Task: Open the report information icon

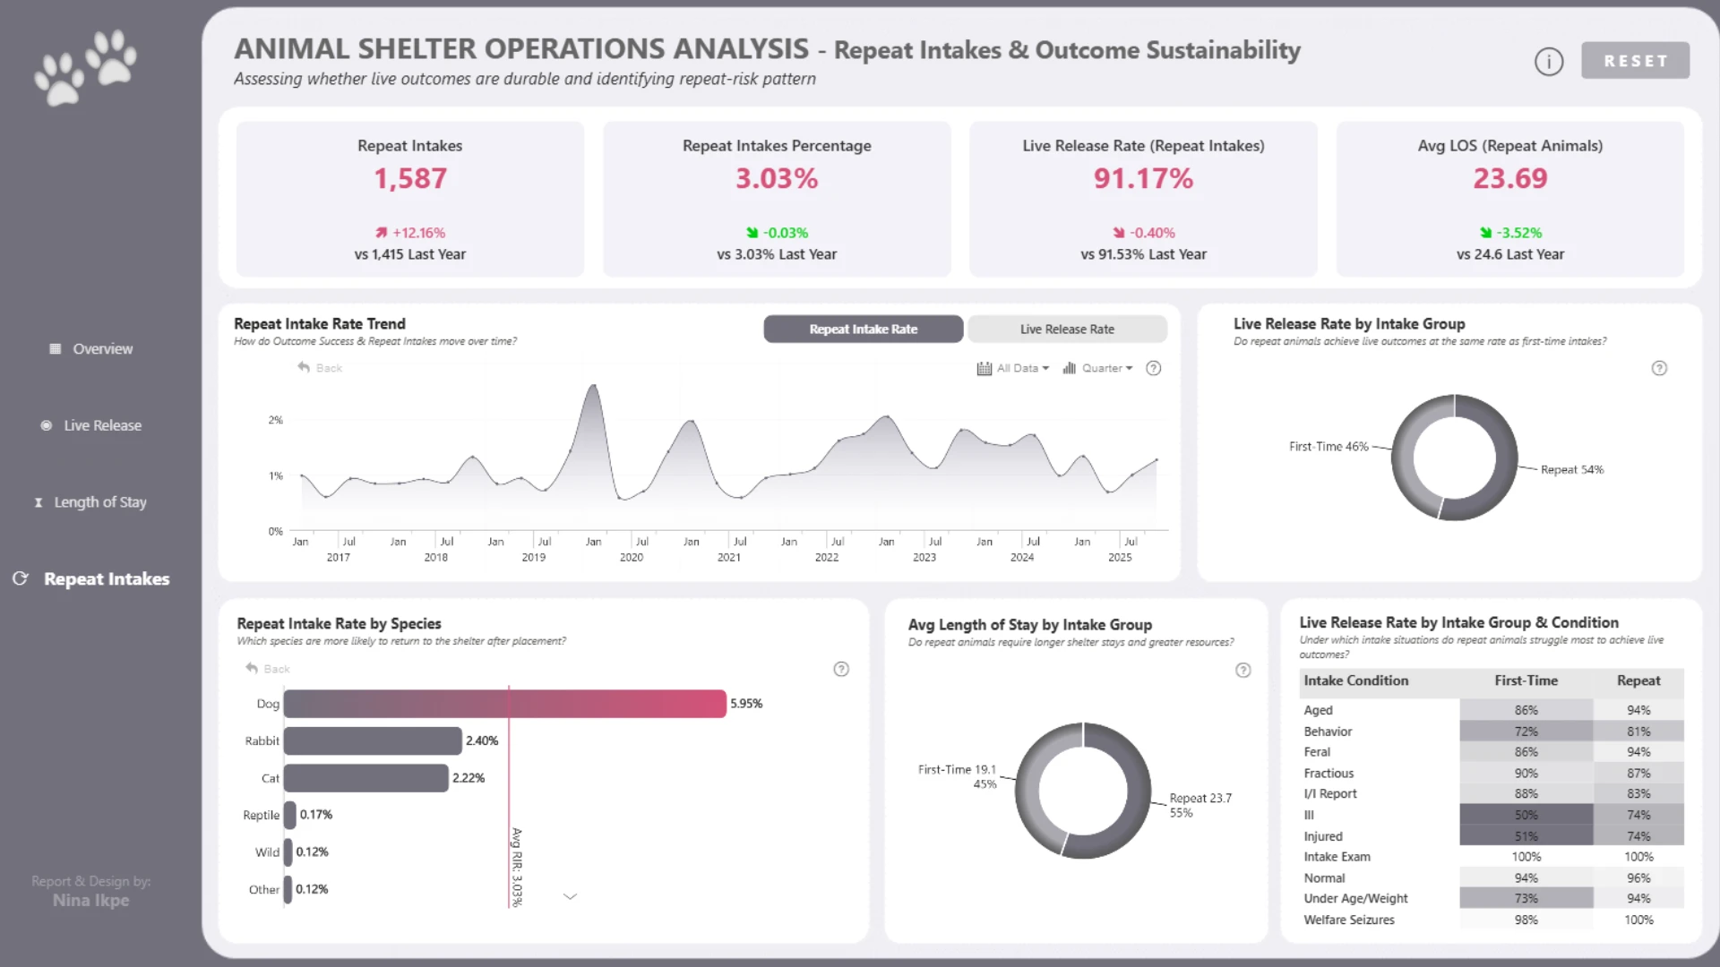Action: 1549,61
